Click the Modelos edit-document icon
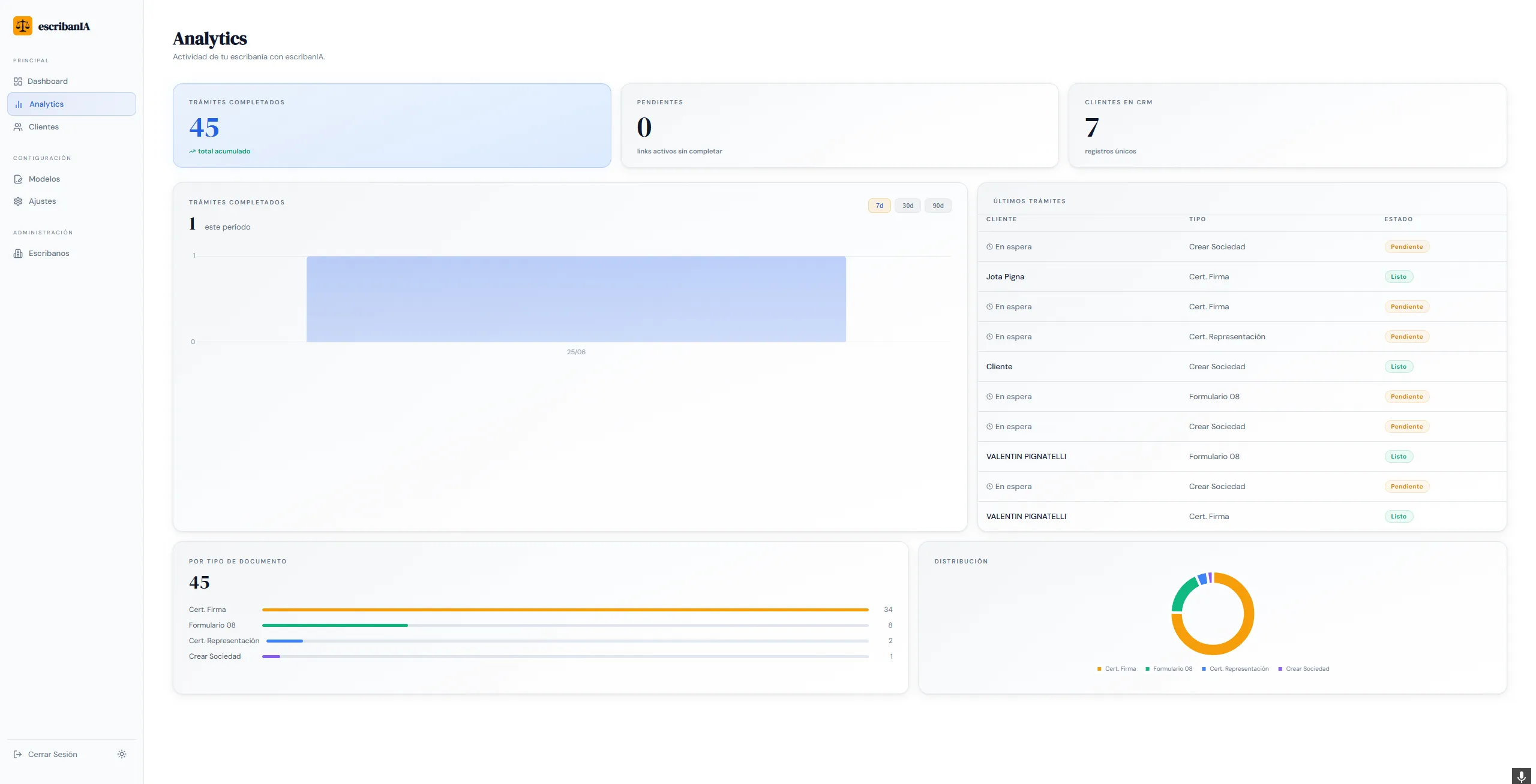This screenshot has width=1536, height=784. pyautogui.click(x=18, y=179)
